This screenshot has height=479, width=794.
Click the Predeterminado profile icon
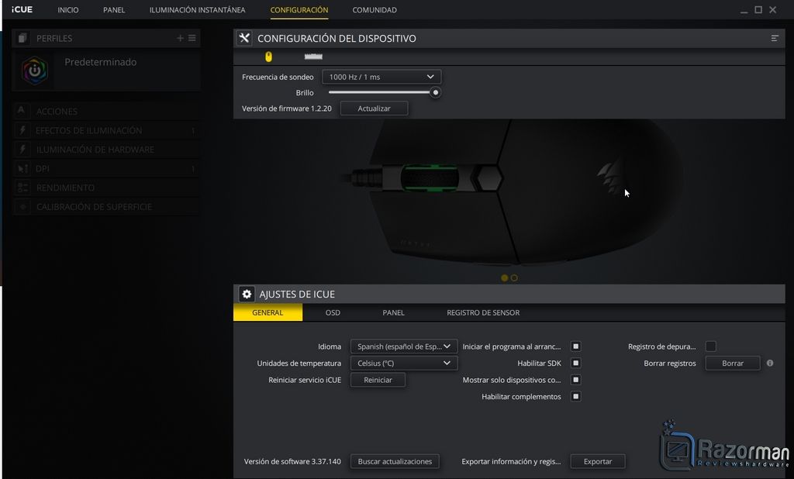pyautogui.click(x=34, y=71)
